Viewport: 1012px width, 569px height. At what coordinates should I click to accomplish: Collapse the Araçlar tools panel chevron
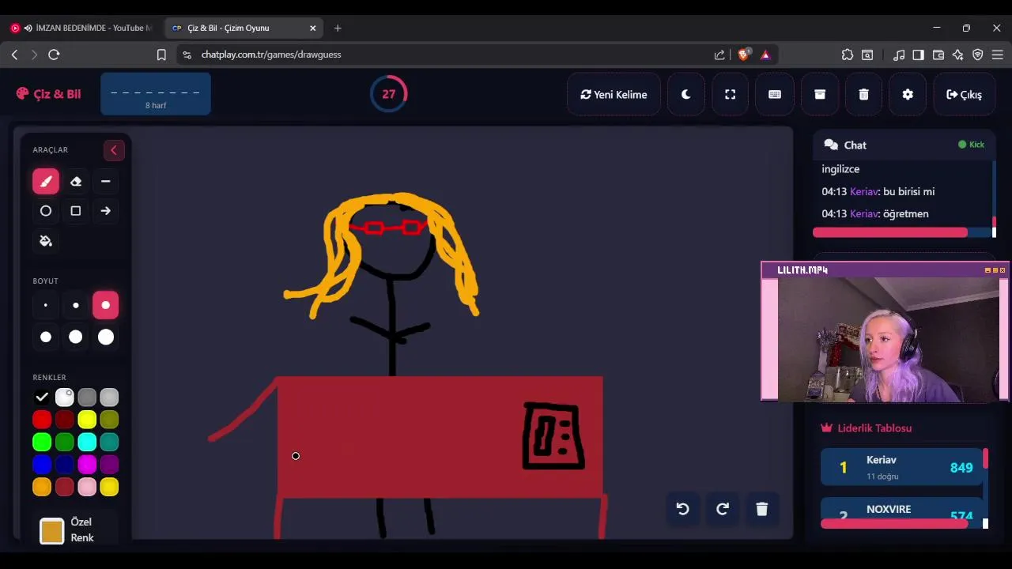[x=113, y=150]
